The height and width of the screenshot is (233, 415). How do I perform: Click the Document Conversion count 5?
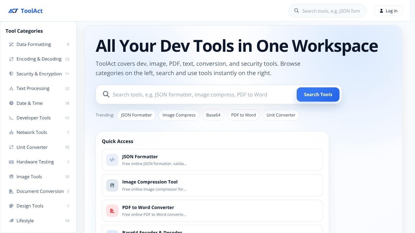pos(68,191)
